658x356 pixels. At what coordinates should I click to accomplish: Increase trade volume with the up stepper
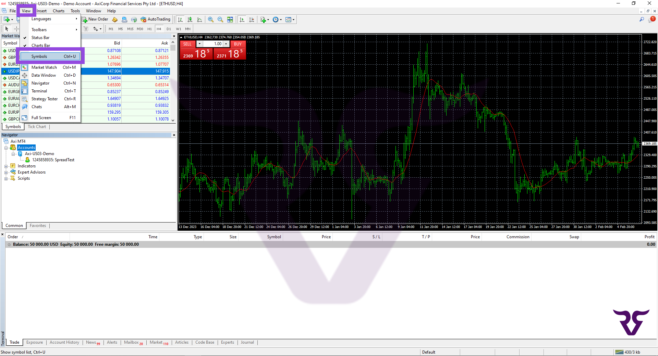pyautogui.click(x=226, y=44)
